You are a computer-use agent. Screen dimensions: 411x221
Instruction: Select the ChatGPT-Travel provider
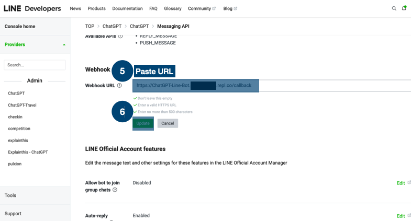pyautogui.click(x=23, y=105)
